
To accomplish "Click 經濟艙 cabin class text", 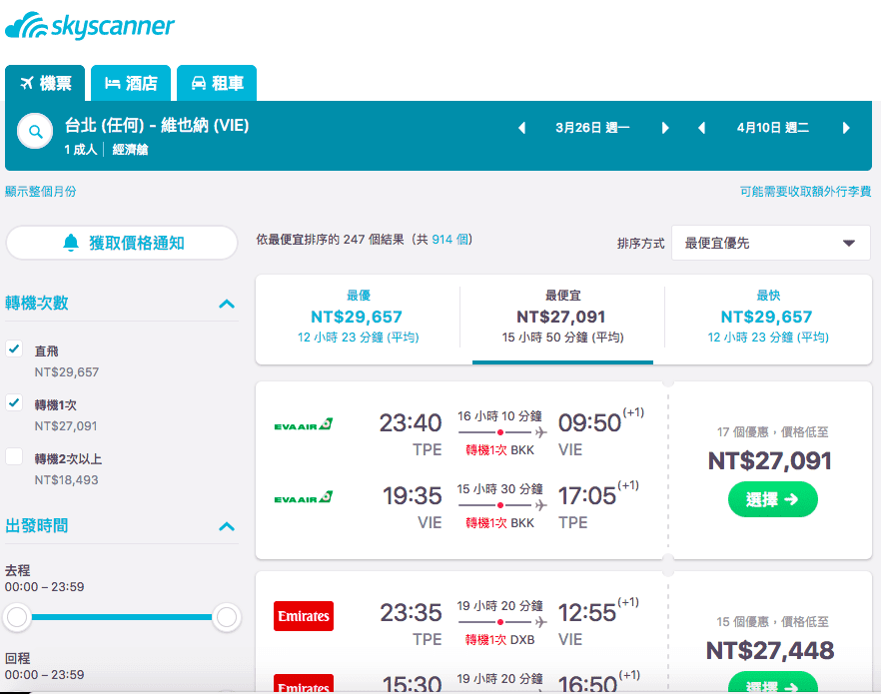I will [x=130, y=150].
